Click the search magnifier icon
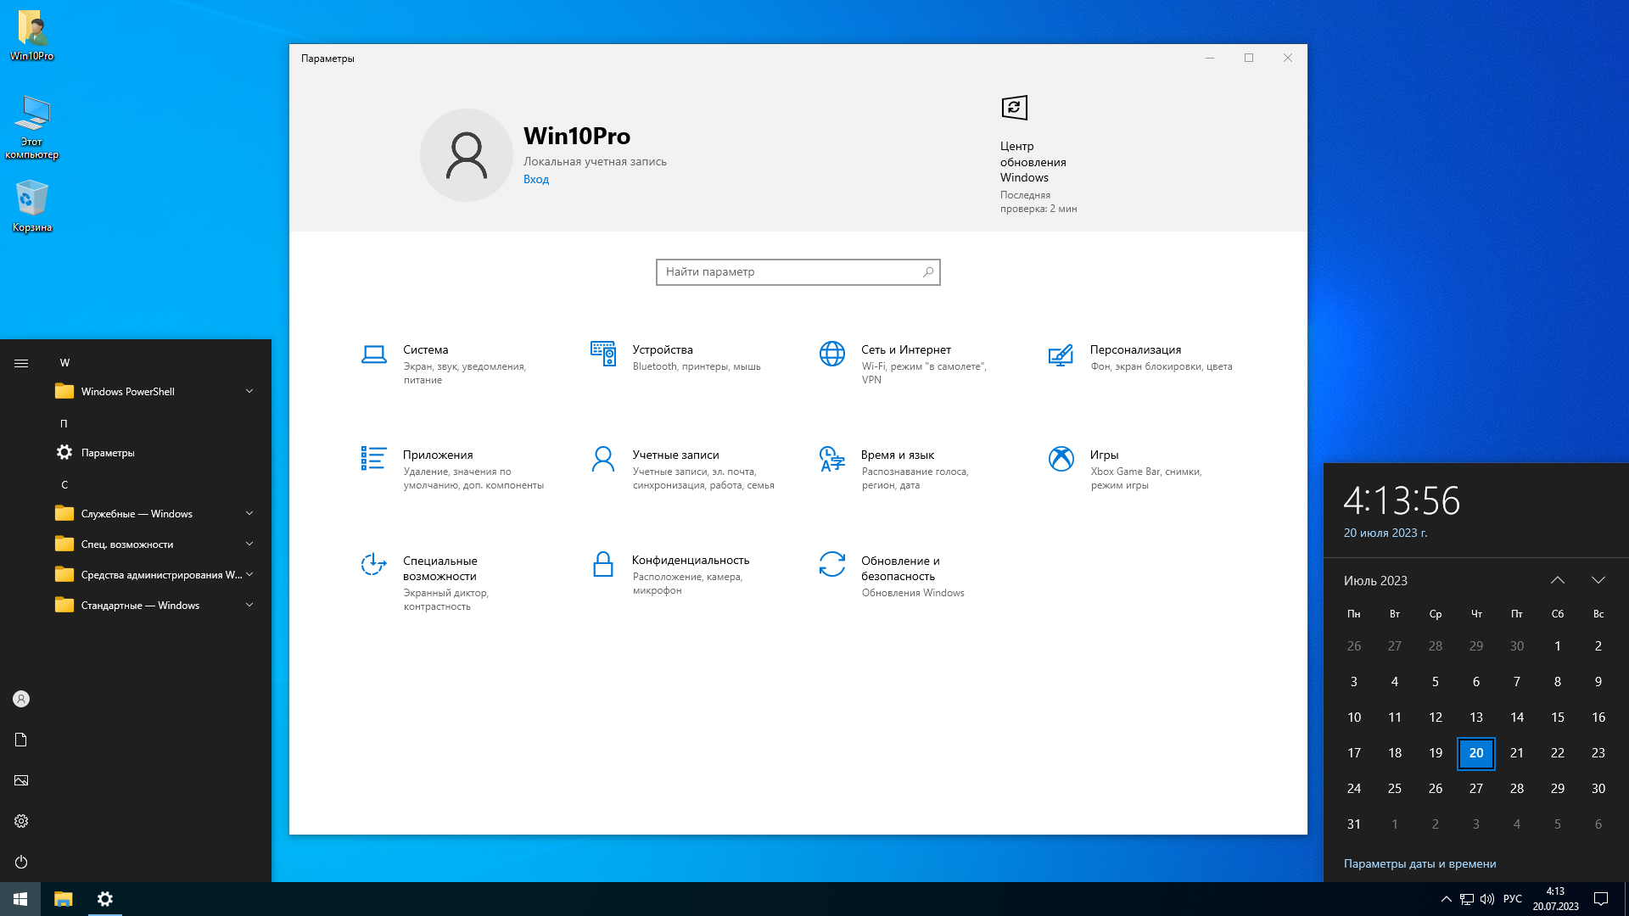This screenshot has width=1629, height=916. tap(928, 272)
